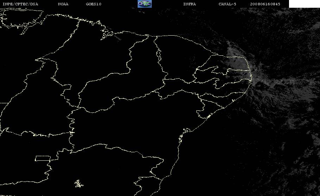Click the white box beside the timestamp
320x196 pixels.
point(304,4)
